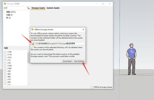Check the tag checkbox with count (39)
Image resolution: width=154 pixels, height=100 pixels.
click(5, 71)
